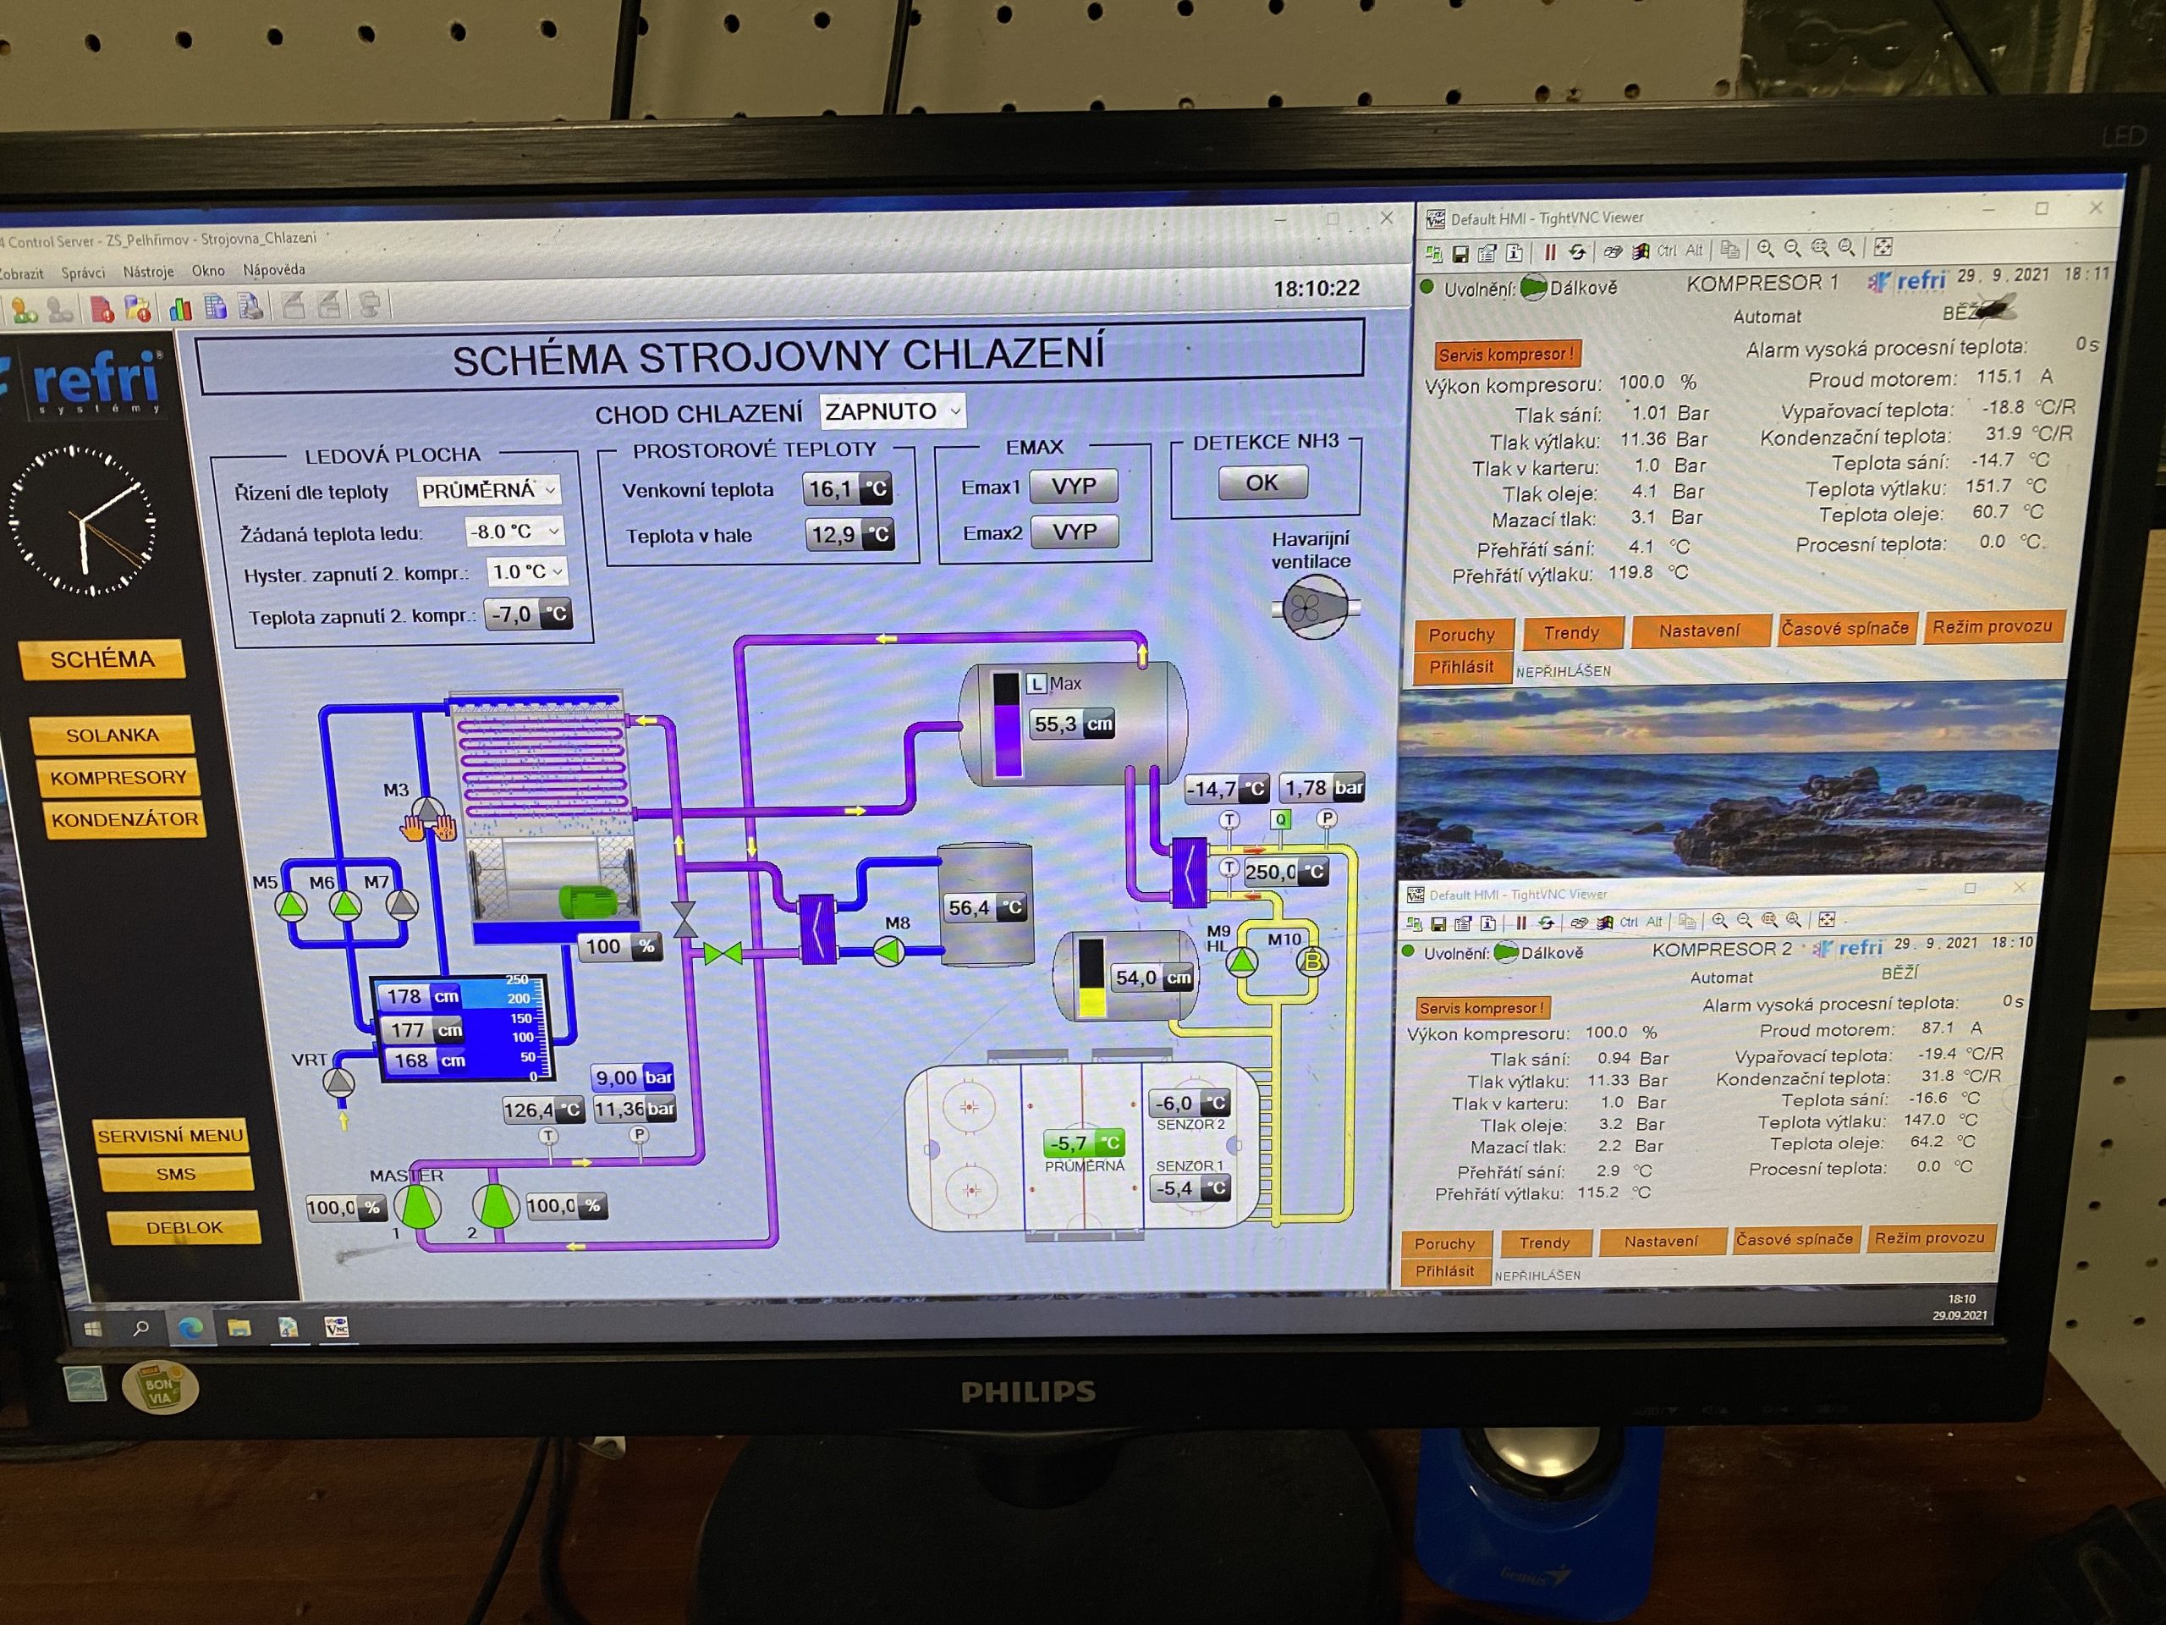Image resolution: width=2166 pixels, height=1625 pixels.
Task: Toggle Emax1 VYP switch
Action: pos(1073,486)
